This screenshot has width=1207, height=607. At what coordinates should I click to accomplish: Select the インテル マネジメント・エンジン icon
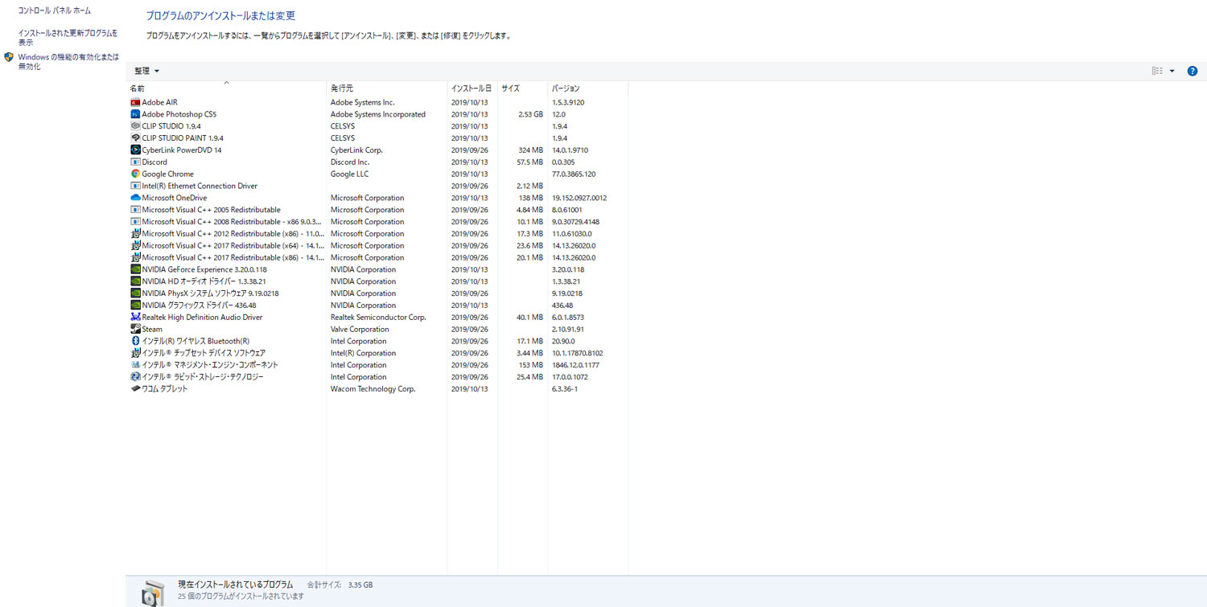coord(135,365)
